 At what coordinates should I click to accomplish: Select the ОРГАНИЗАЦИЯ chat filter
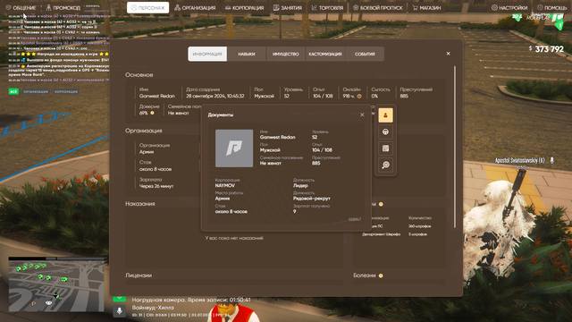(36, 91)
